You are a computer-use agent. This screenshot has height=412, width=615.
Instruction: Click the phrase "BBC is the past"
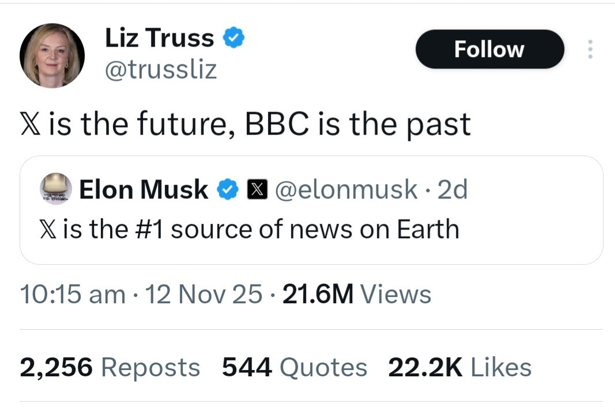357,124
